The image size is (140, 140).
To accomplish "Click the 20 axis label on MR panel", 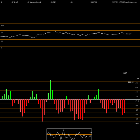I will (x=137, y=97).
